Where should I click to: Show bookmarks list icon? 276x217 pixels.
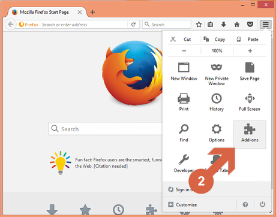(x=210, y=25)
